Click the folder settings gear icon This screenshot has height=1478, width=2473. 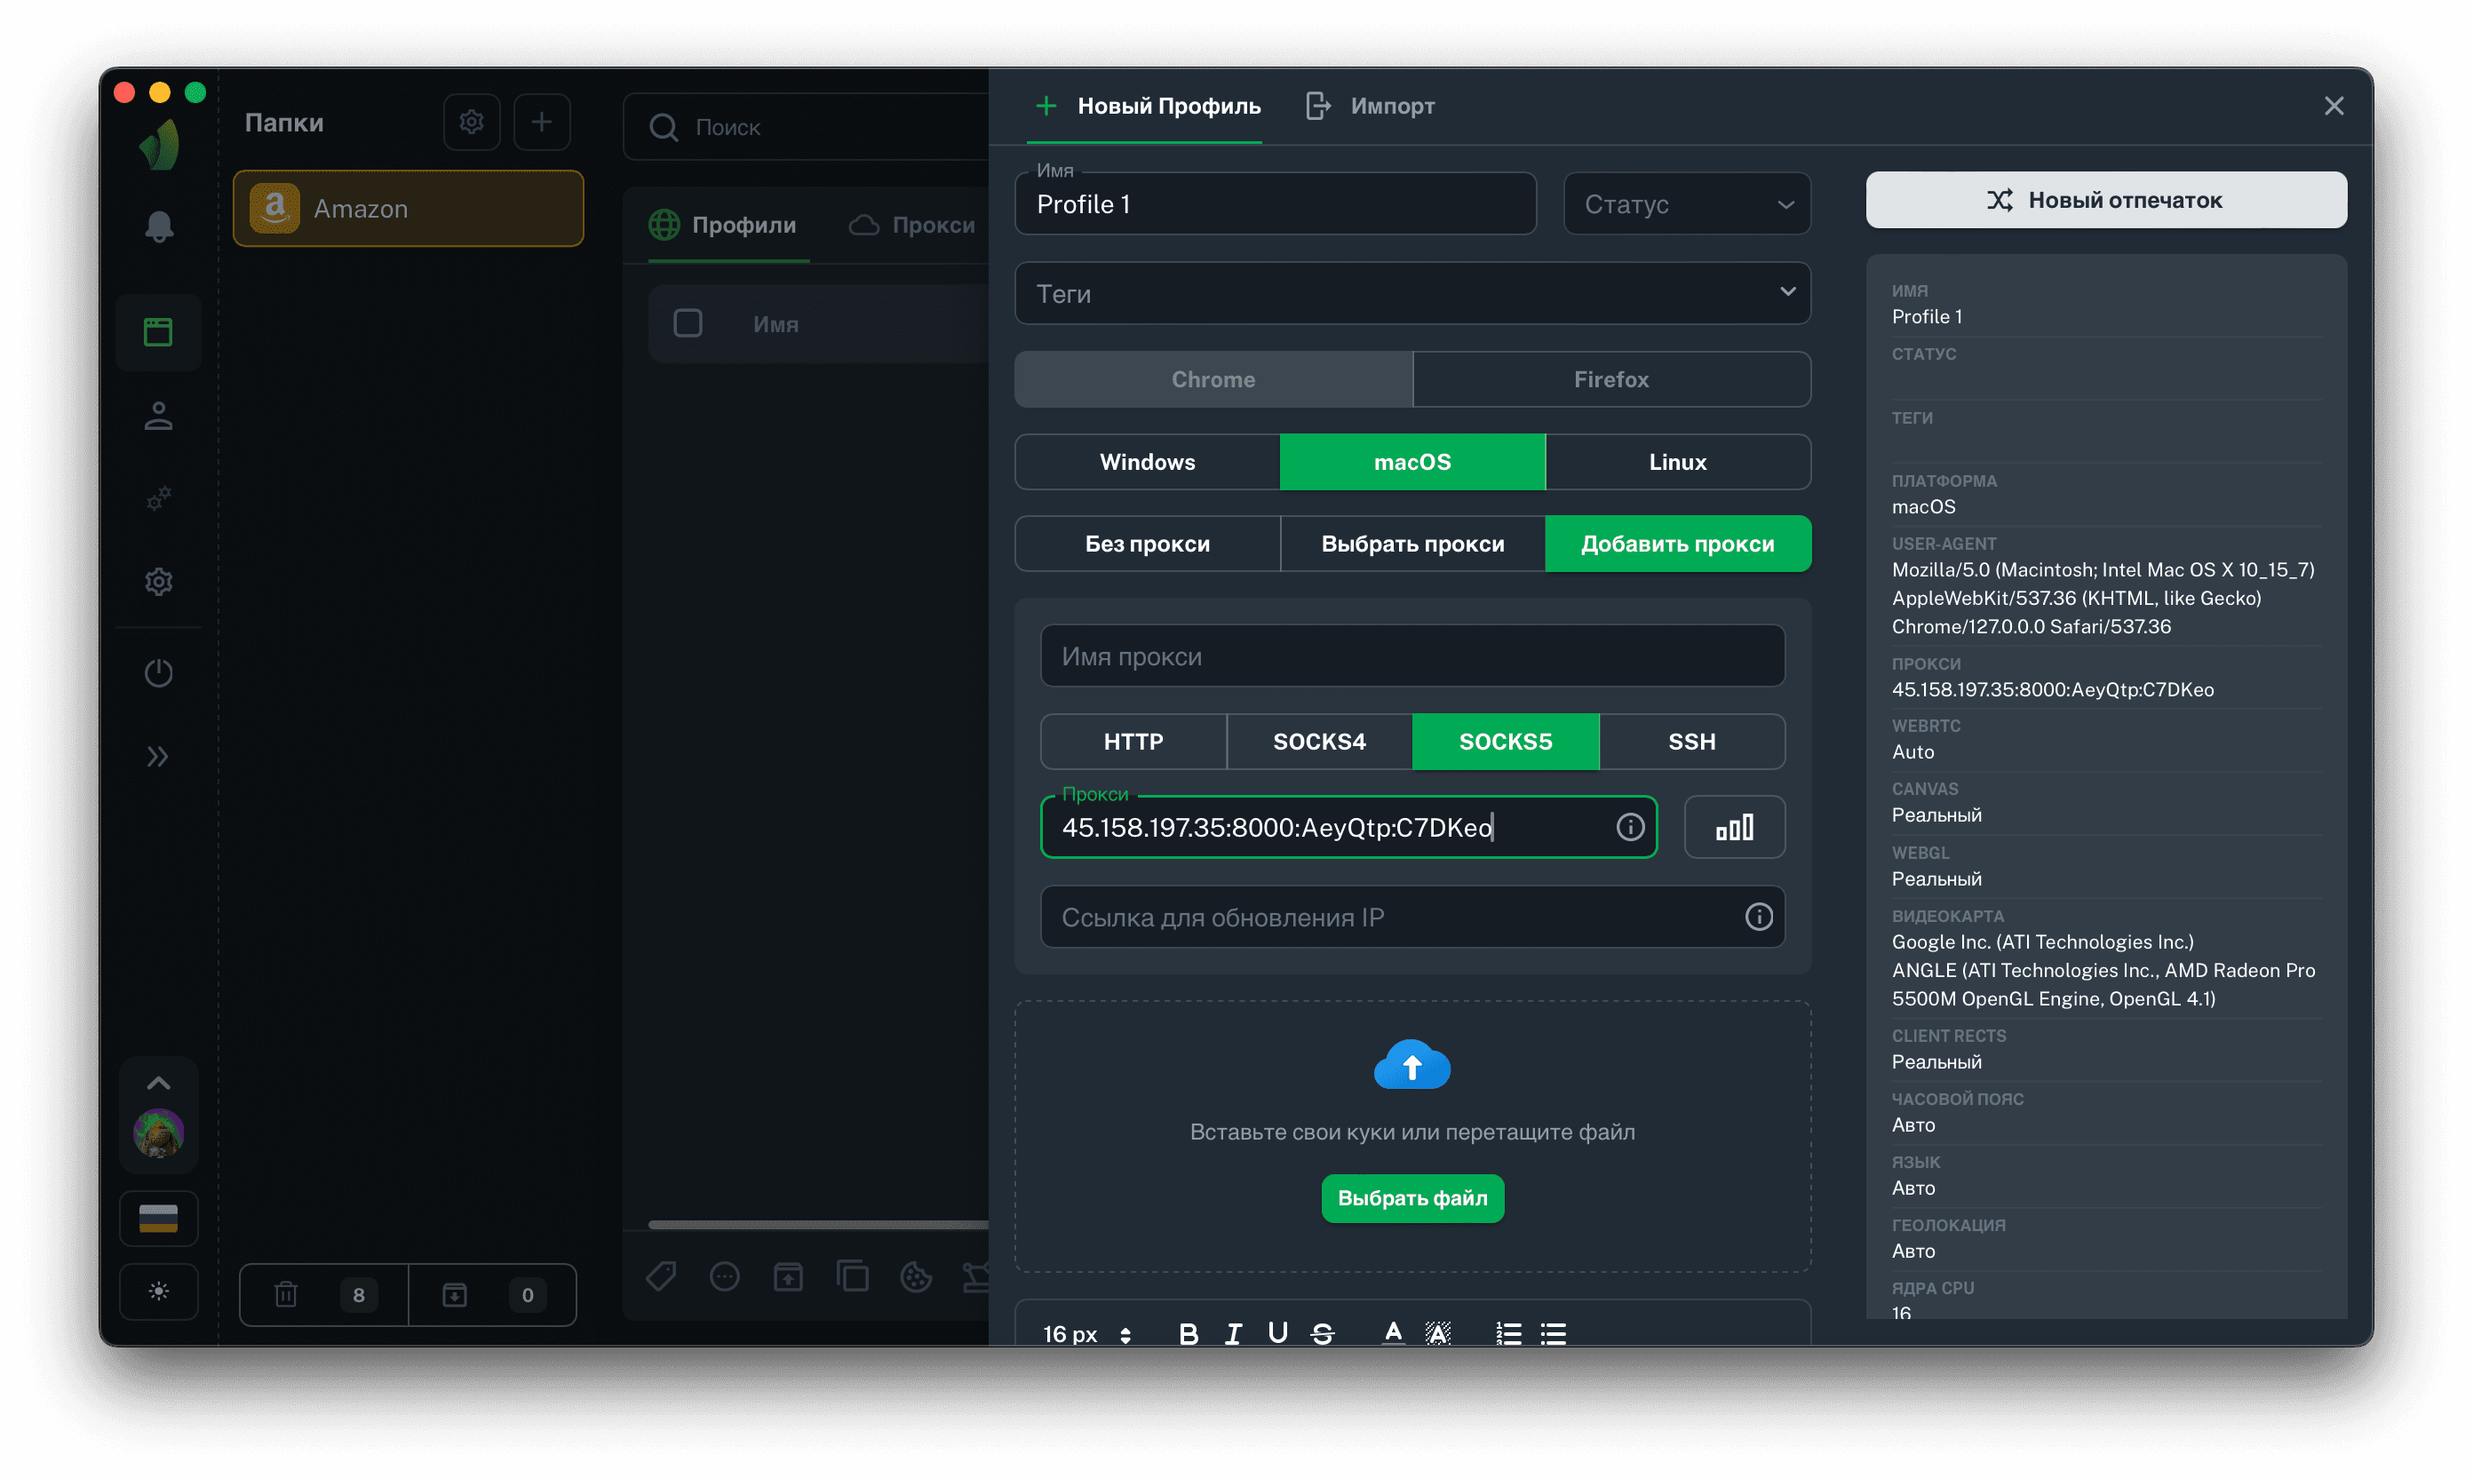(471, 122)
